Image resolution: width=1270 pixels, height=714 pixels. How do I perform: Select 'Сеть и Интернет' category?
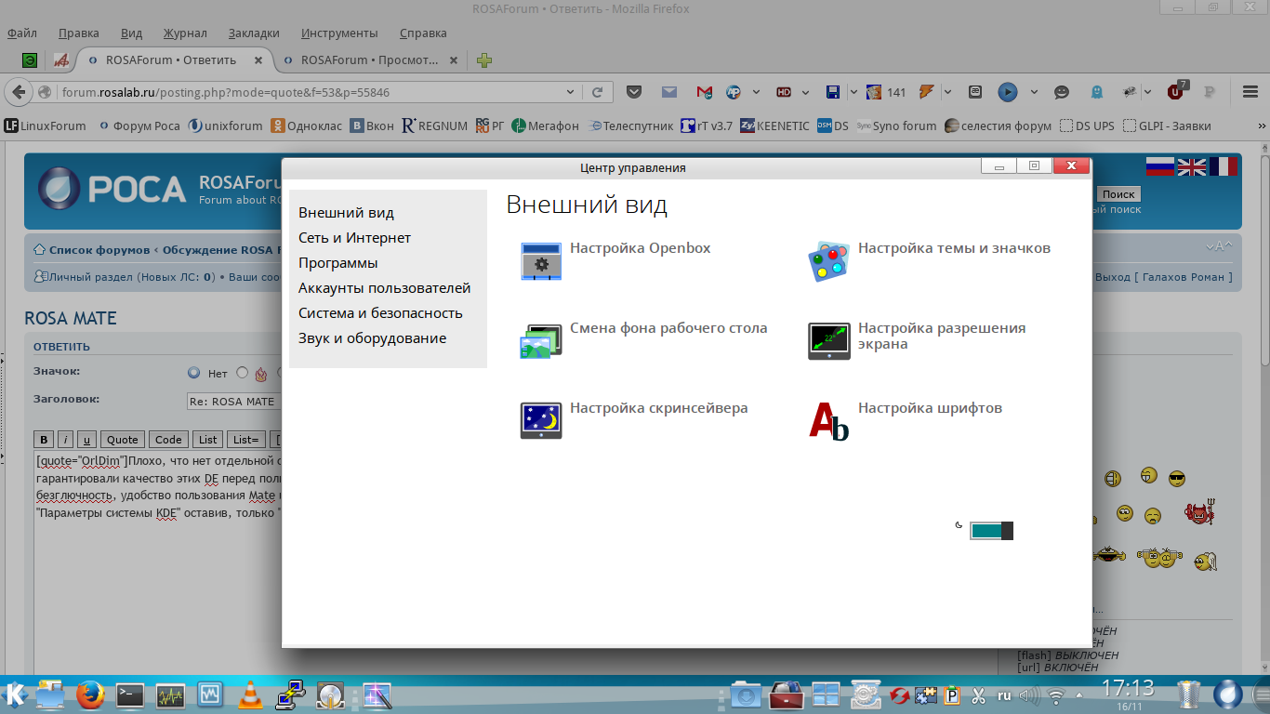click(x=354, y=238)
